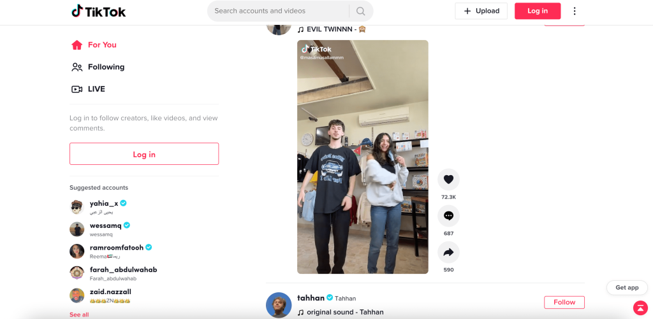This screenshot has width=653, height=319.
Task: Click yahia_x profile avatar
Action: pos(77,207)
